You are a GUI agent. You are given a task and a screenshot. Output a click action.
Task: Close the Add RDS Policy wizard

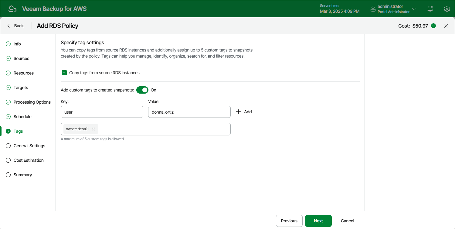pyautogui.click(x=446, y=26)
